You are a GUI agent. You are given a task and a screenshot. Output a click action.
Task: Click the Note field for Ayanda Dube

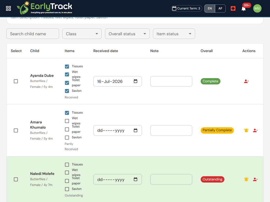pos(171,81)
